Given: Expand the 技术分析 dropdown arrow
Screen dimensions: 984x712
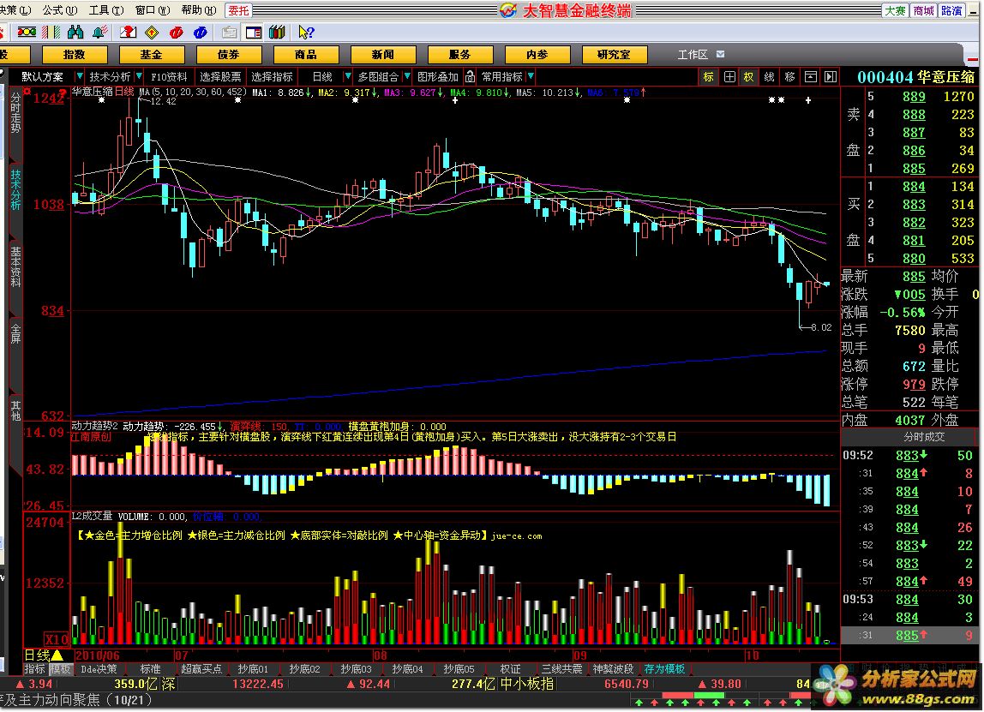Looking at the screenshot, I should tap(140, 76).
